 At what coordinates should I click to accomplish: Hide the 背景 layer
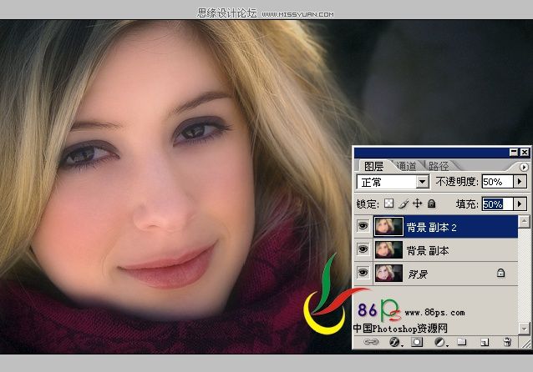(363, 272)
